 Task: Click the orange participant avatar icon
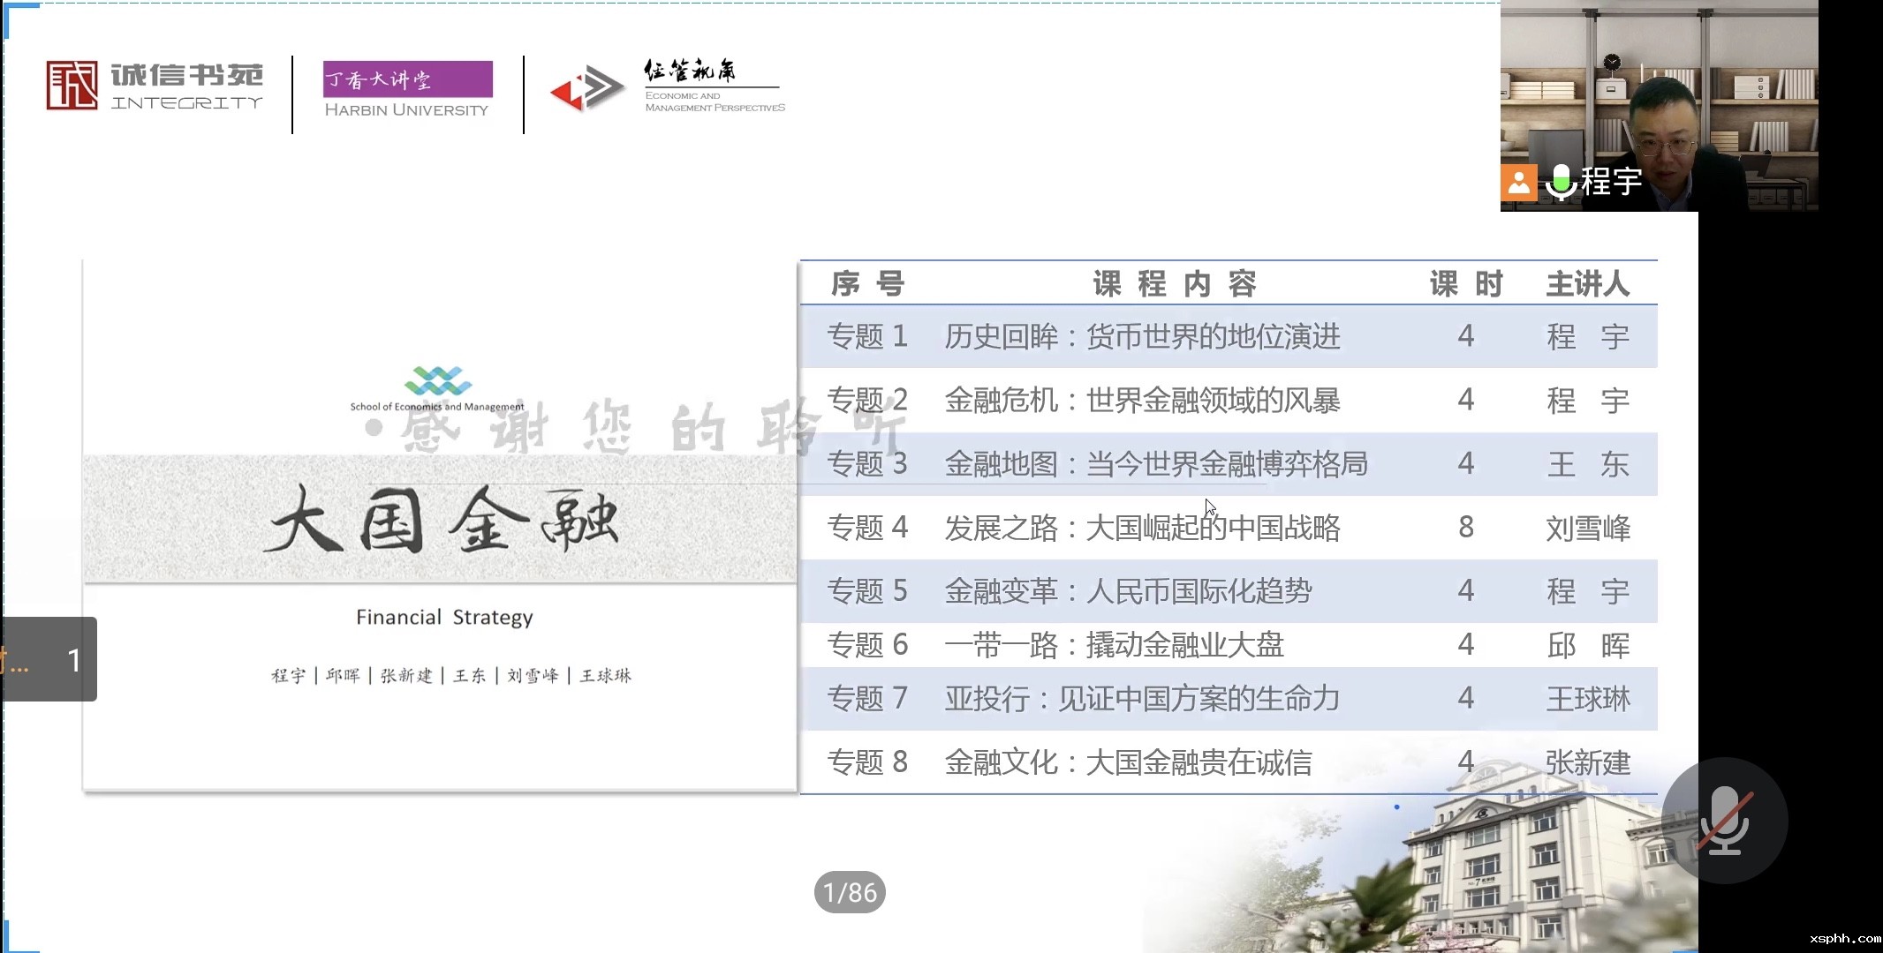pyautogui.click(x=1518, y=183)
